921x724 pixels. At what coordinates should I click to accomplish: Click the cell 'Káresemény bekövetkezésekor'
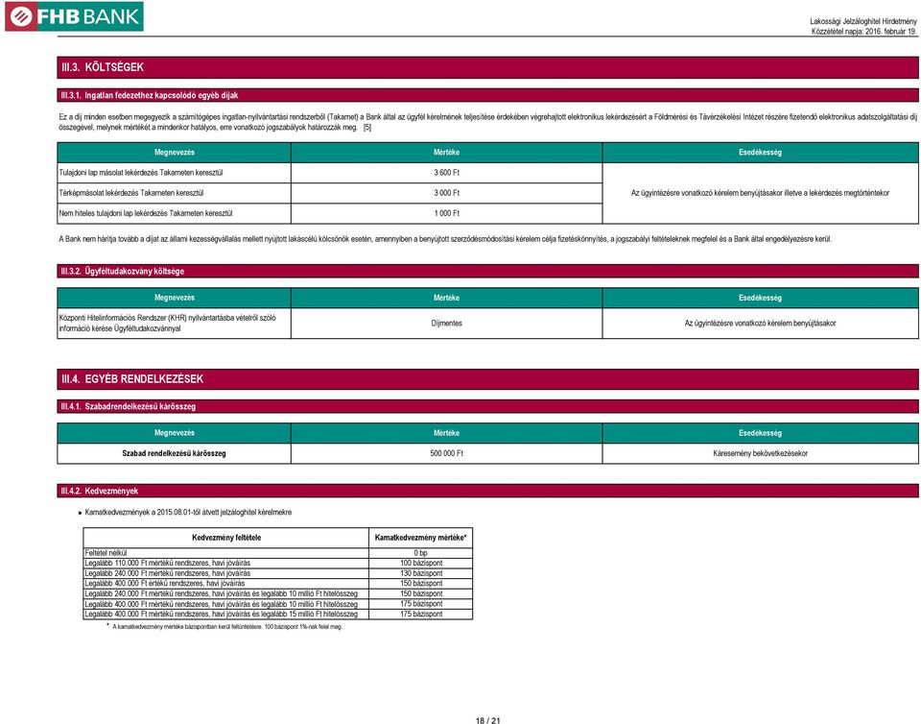pyautogui.click(x=760, y=453)
